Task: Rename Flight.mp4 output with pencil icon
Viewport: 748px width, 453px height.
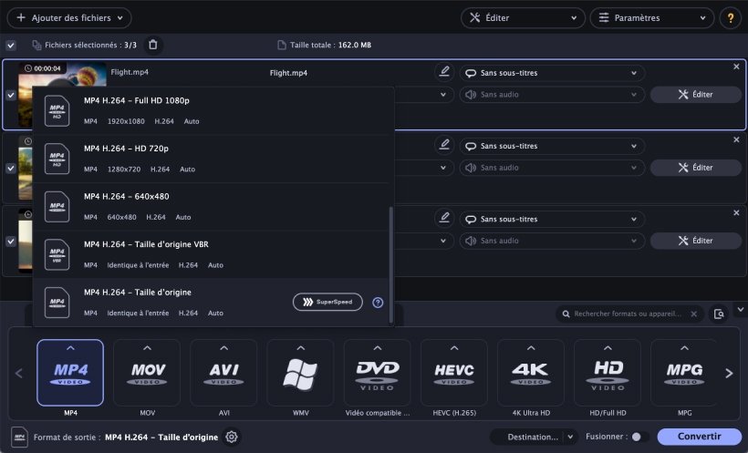Action: 444,72
